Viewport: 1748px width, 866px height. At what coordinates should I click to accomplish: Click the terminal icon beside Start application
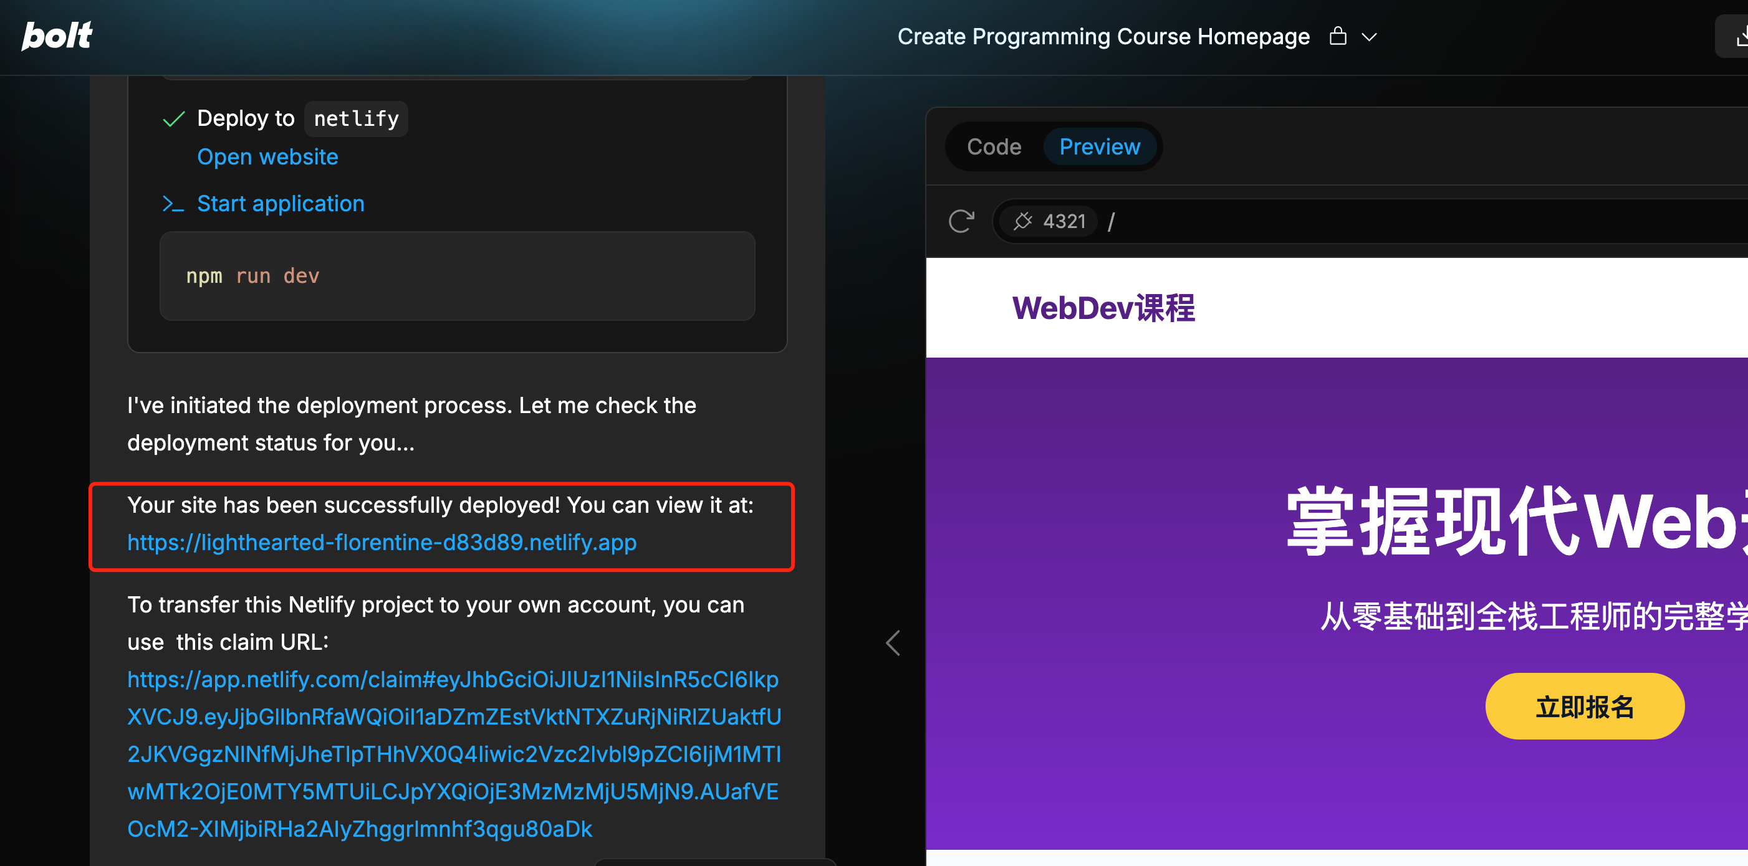(x=173, y=204)
